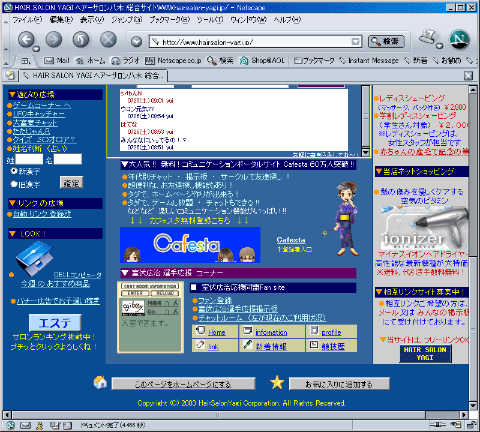Click the Navigator icon in the status bar

11,425
